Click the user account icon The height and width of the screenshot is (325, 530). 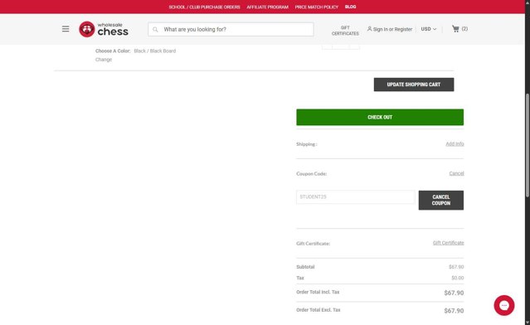(x=369, y=29)
